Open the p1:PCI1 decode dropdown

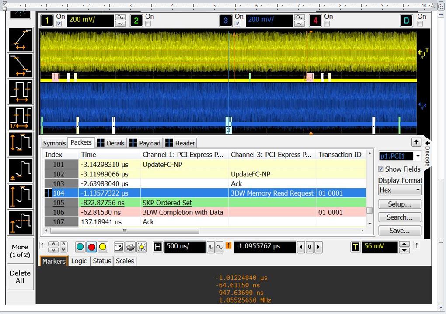tap(418, 156)
